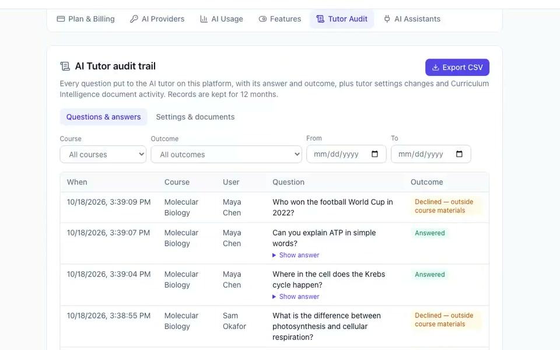Select the Tutor Audit tab
560x350 pixels.
click(342, 19)
